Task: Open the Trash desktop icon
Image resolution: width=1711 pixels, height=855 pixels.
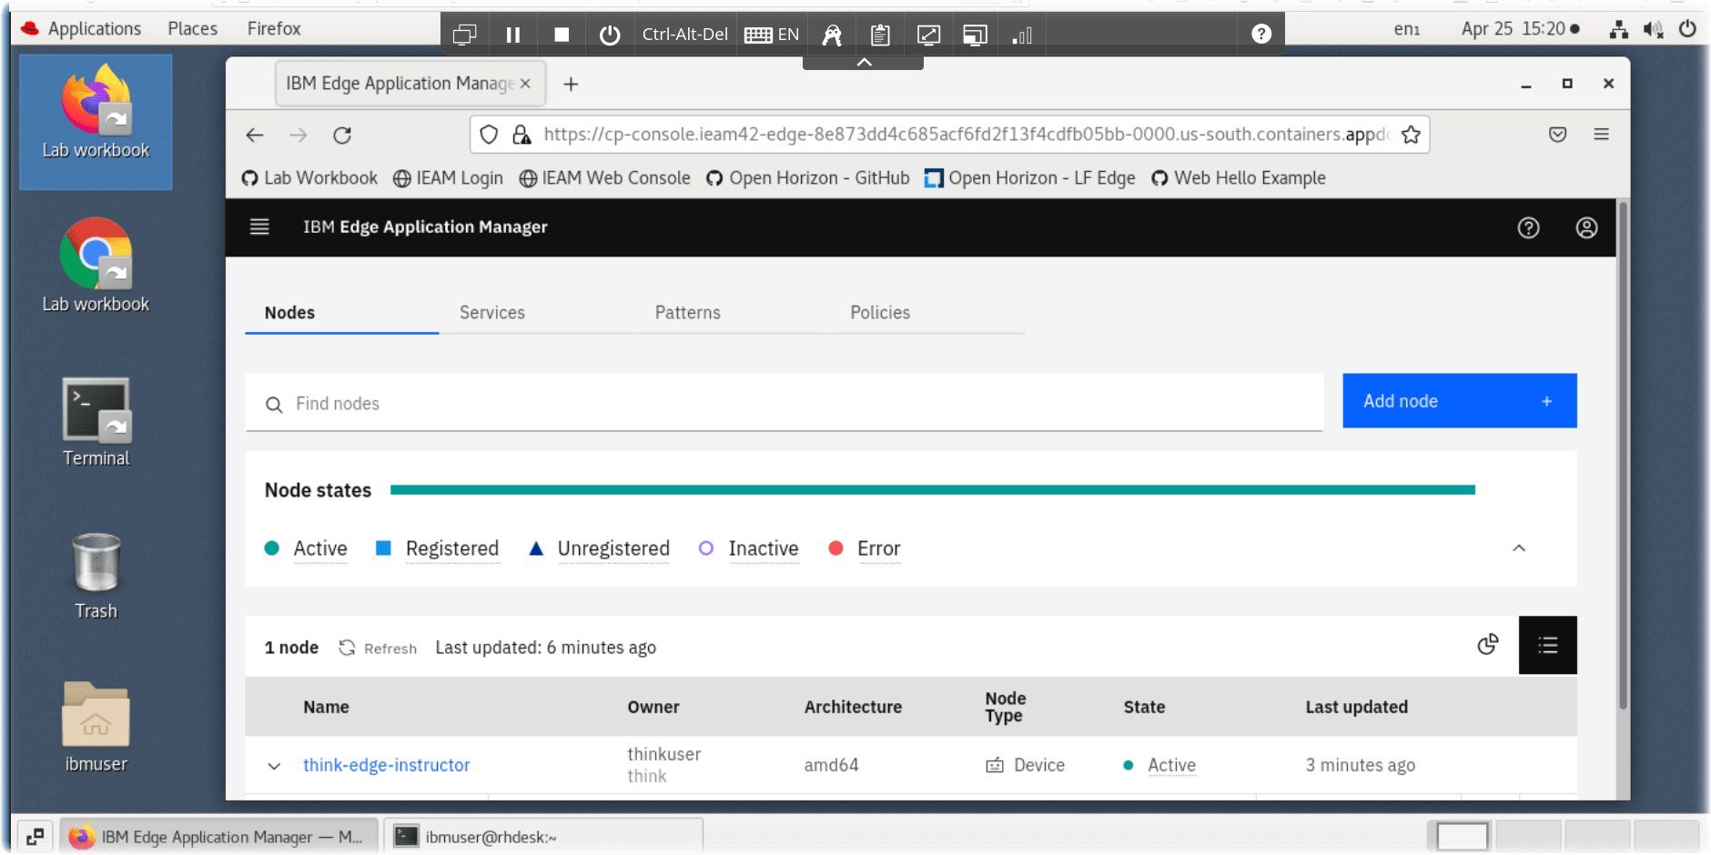Action: click(96, 576)
